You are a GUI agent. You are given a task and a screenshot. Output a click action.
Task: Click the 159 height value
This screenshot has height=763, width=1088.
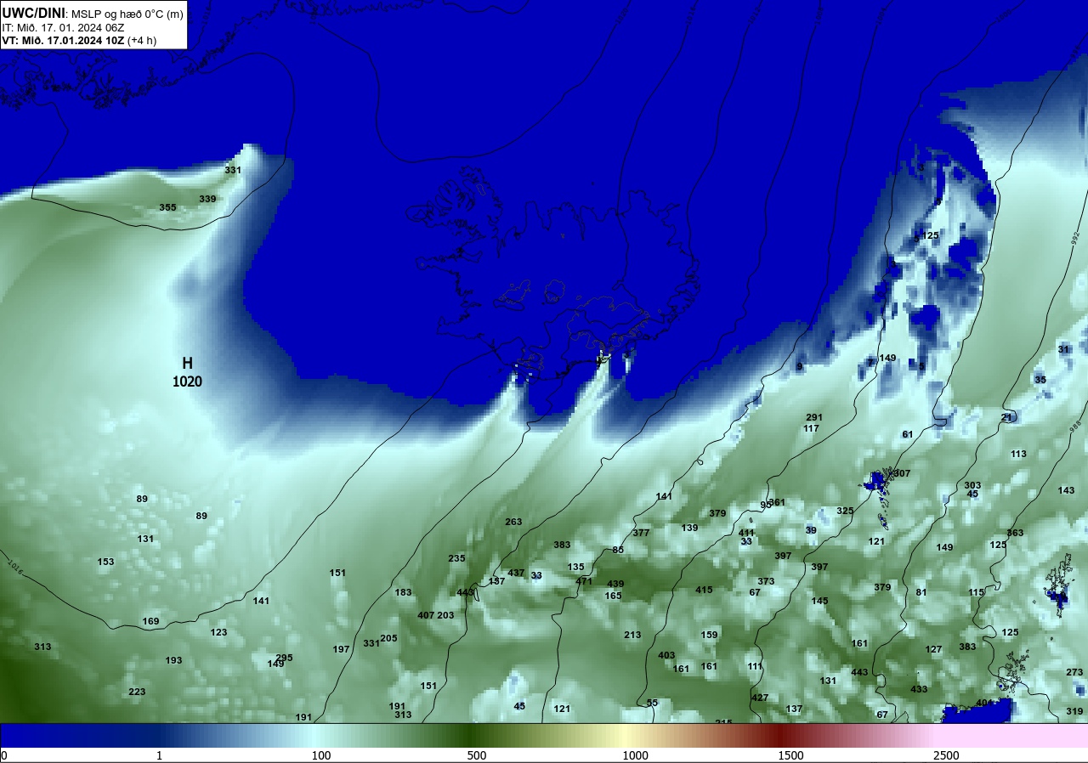(x=709, y=635)
